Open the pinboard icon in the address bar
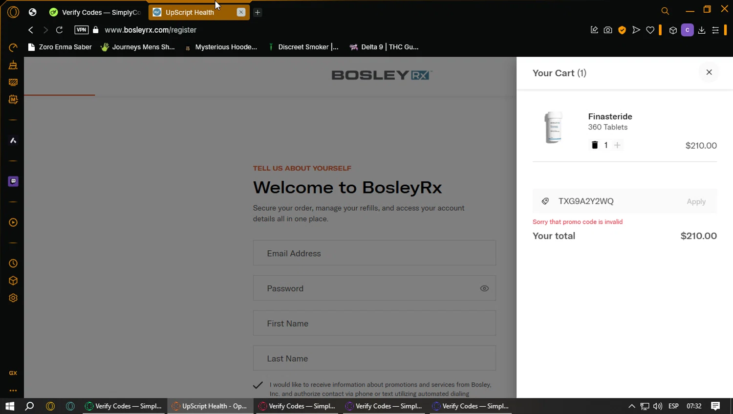The width and height of the screenshot is (733, 414). point(594,30)
